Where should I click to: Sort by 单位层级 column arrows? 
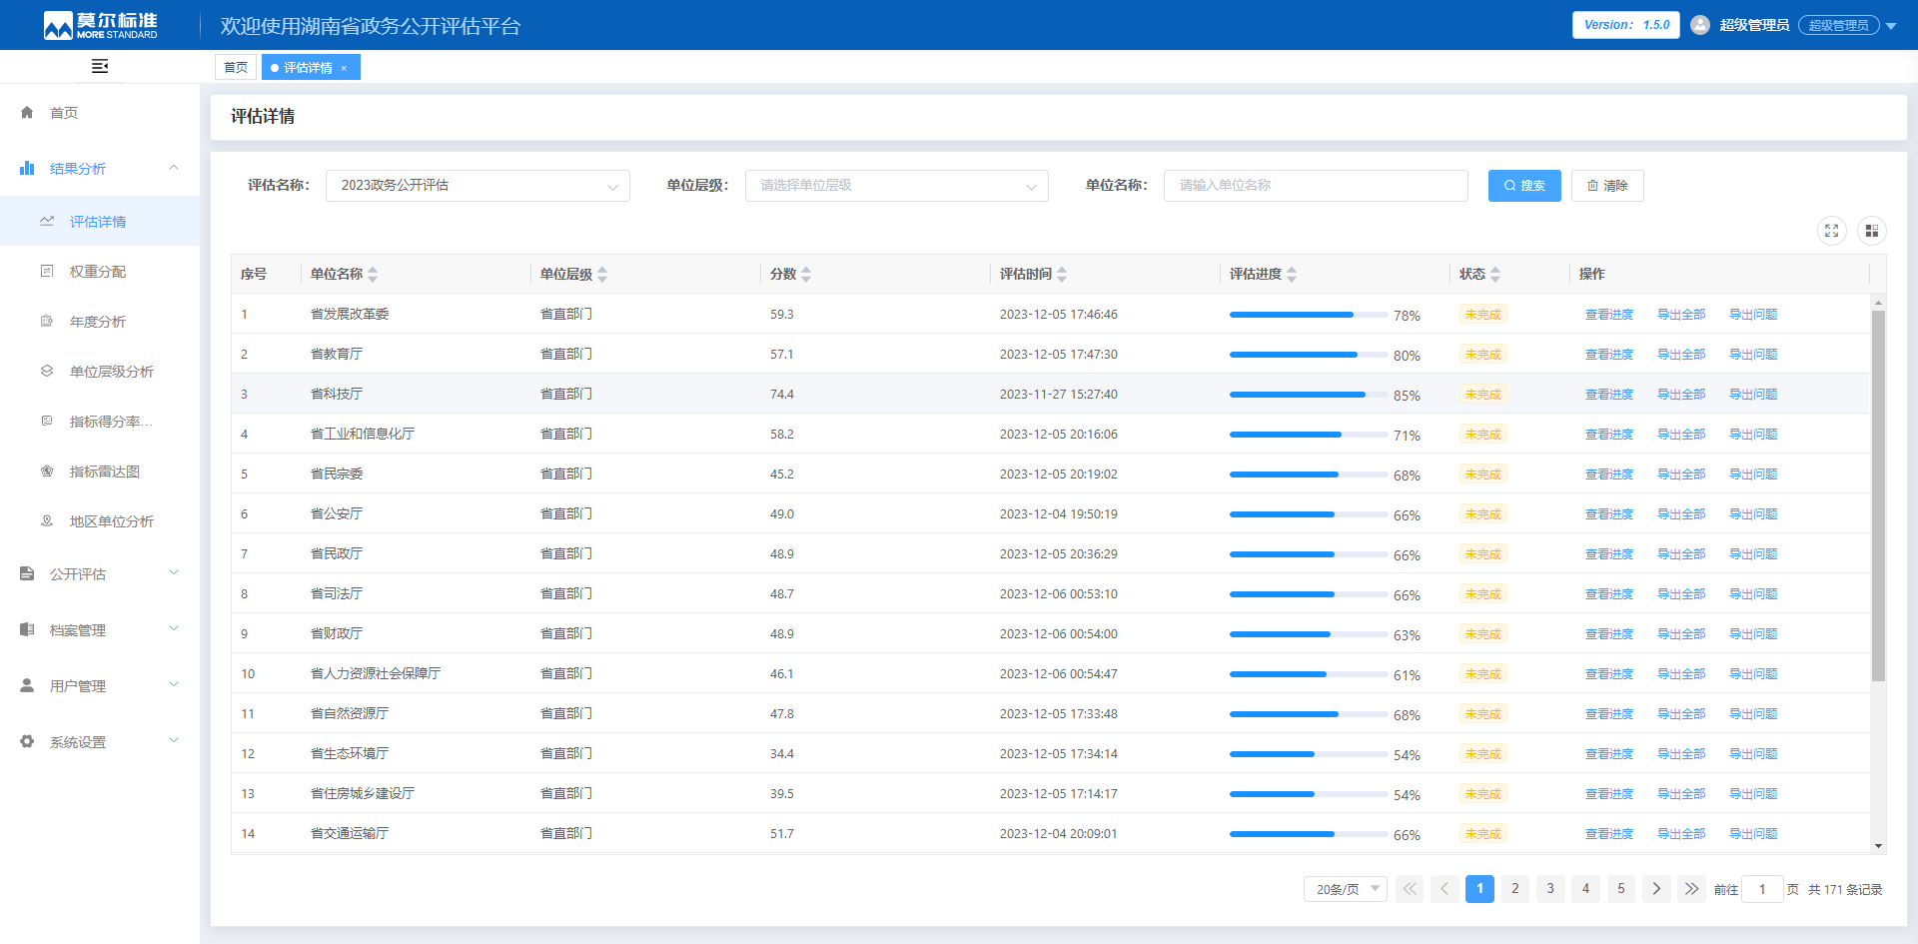coord(602,274)
